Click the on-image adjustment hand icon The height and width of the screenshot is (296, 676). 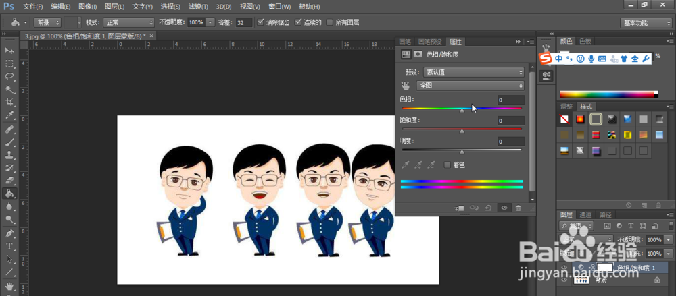pyautogui.click(x=405, y=85)
